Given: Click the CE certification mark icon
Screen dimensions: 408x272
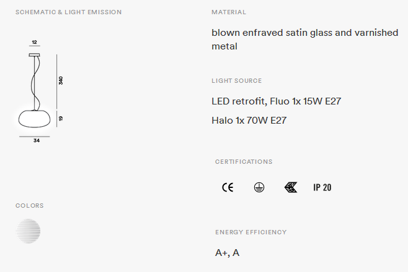Looking at the screenshot, I should point(228,187).
